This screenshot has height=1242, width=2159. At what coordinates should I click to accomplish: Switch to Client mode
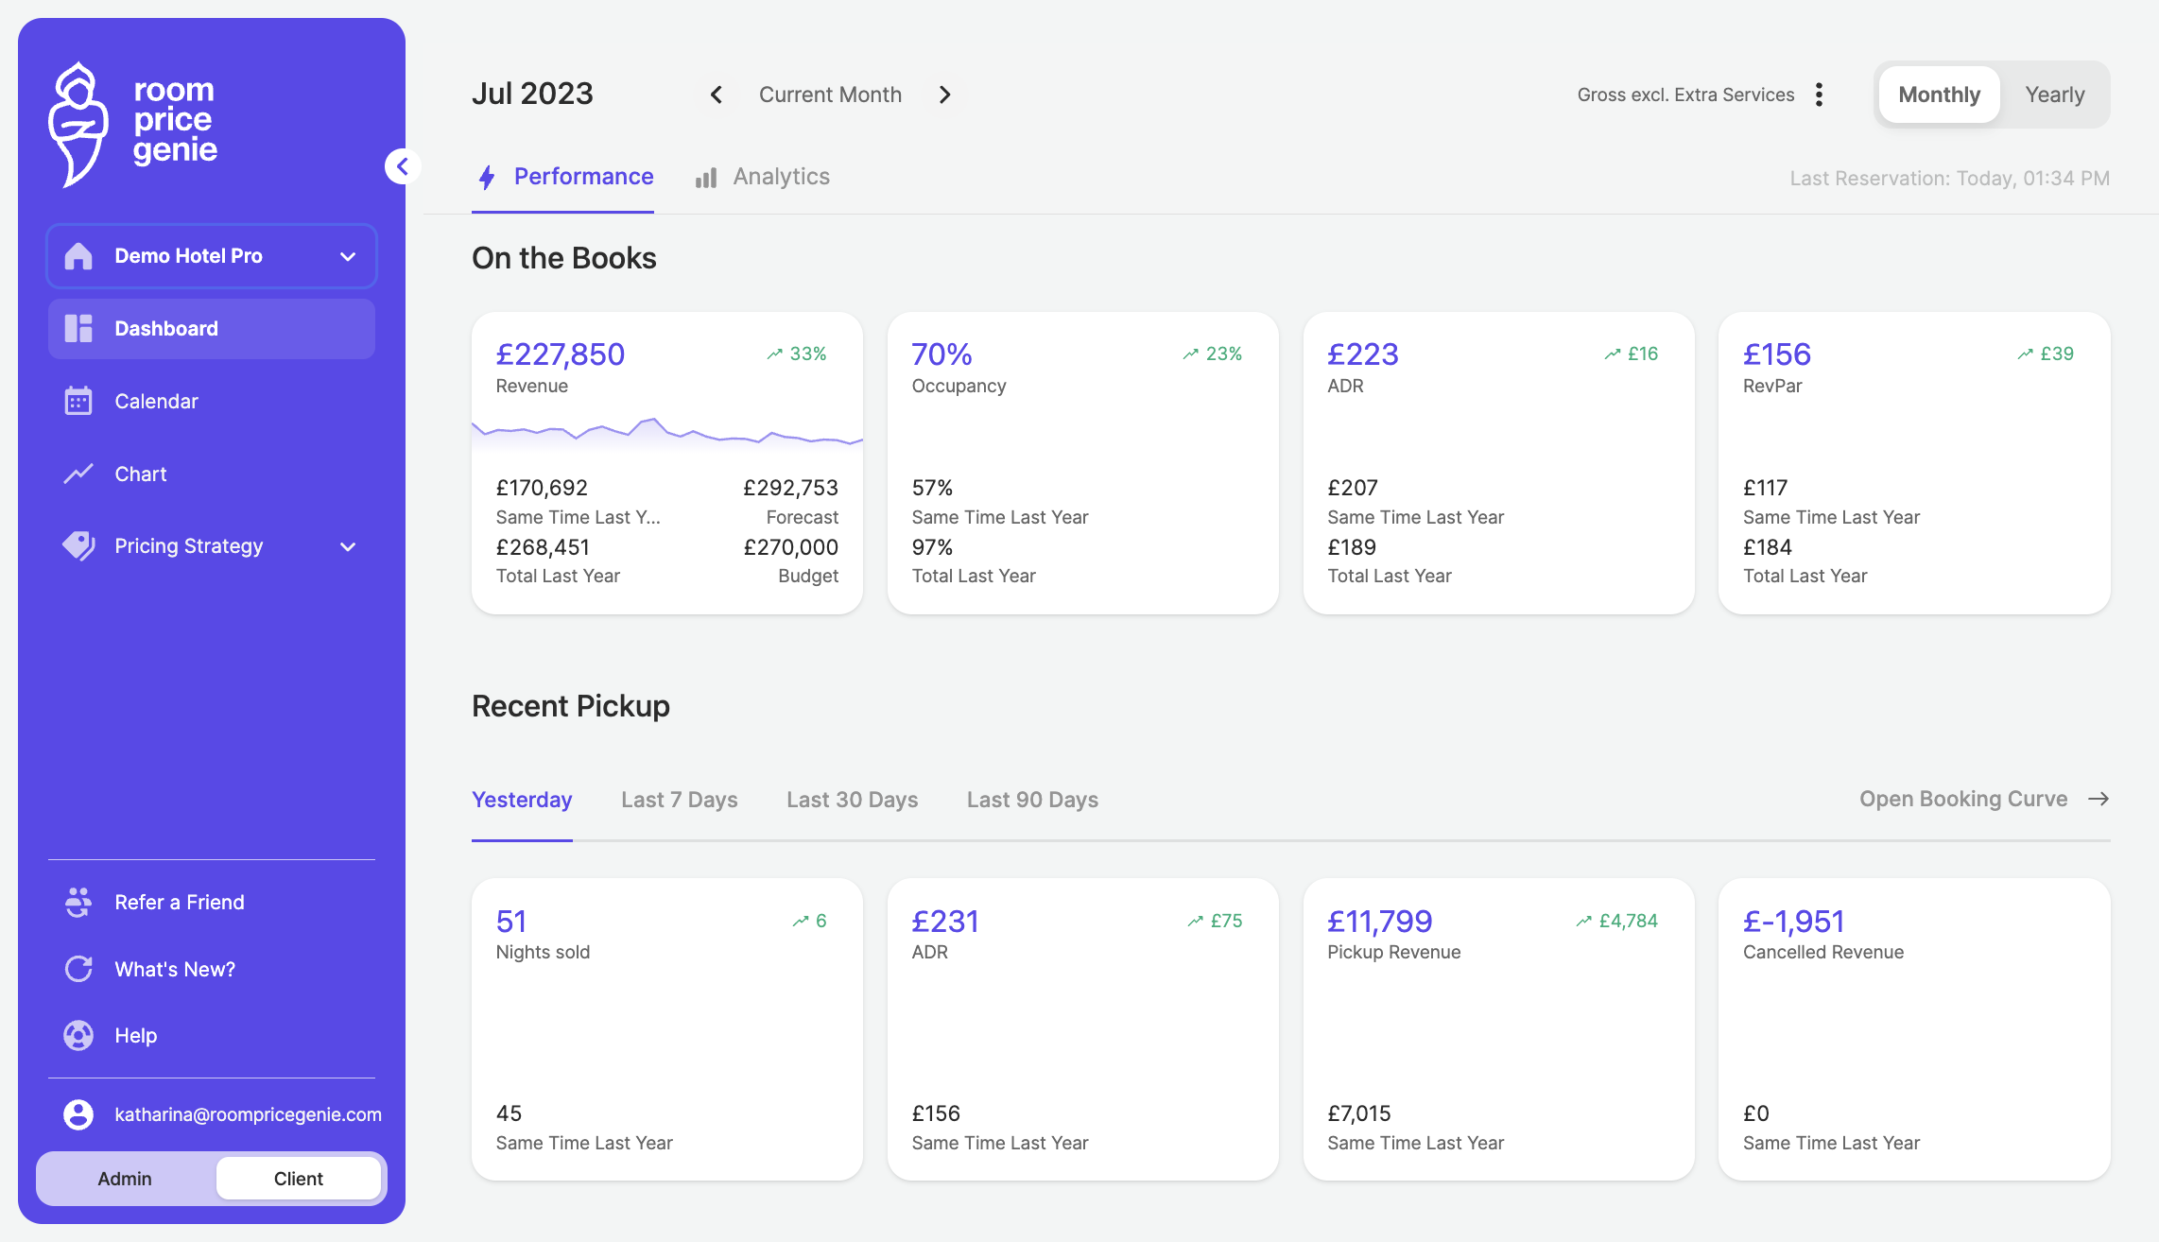299,1179
